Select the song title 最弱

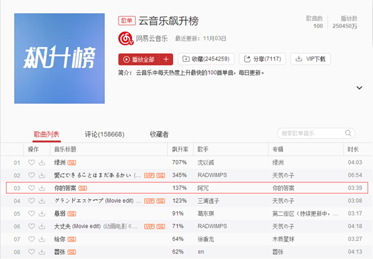(60, 214)
